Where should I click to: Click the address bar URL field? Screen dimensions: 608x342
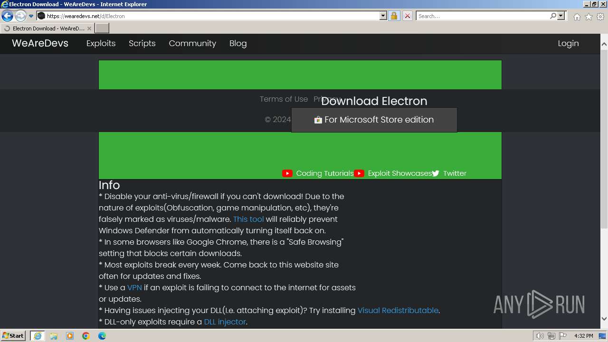click(212, 16)
